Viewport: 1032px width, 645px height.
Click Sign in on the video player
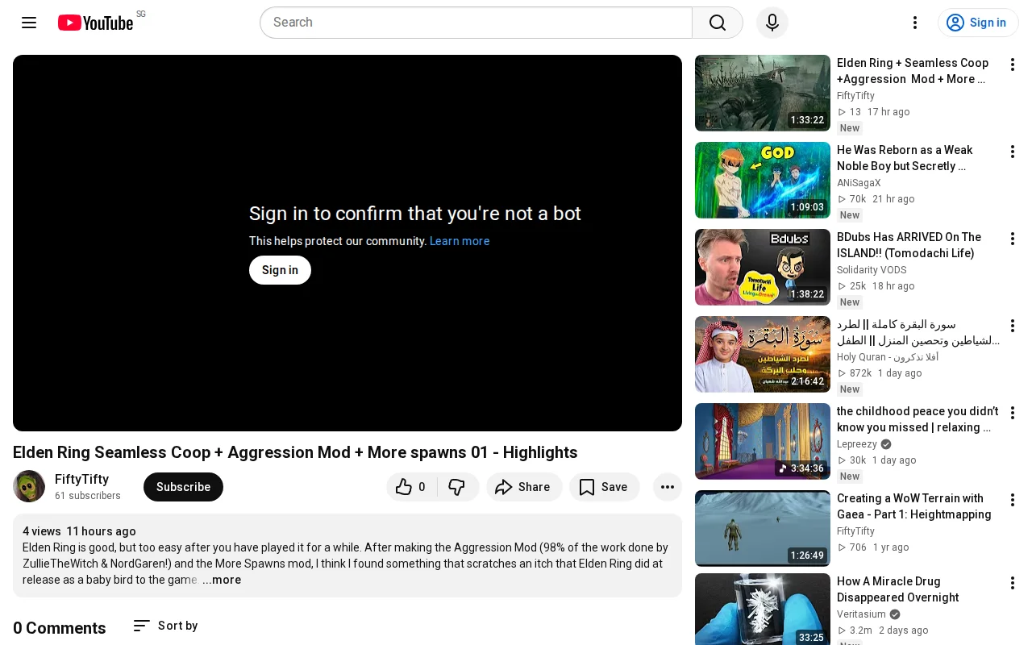(280, 270)
